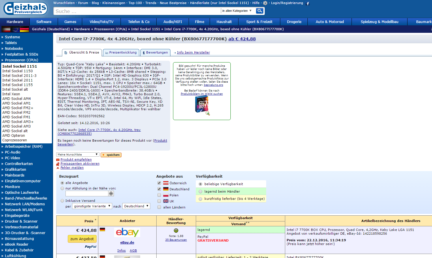Open the Produktbildern im WWW suchen link
432x258 pixels.
click(x=202, y=94)
